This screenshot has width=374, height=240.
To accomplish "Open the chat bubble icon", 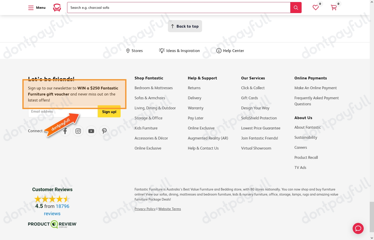I will point(358,228).
